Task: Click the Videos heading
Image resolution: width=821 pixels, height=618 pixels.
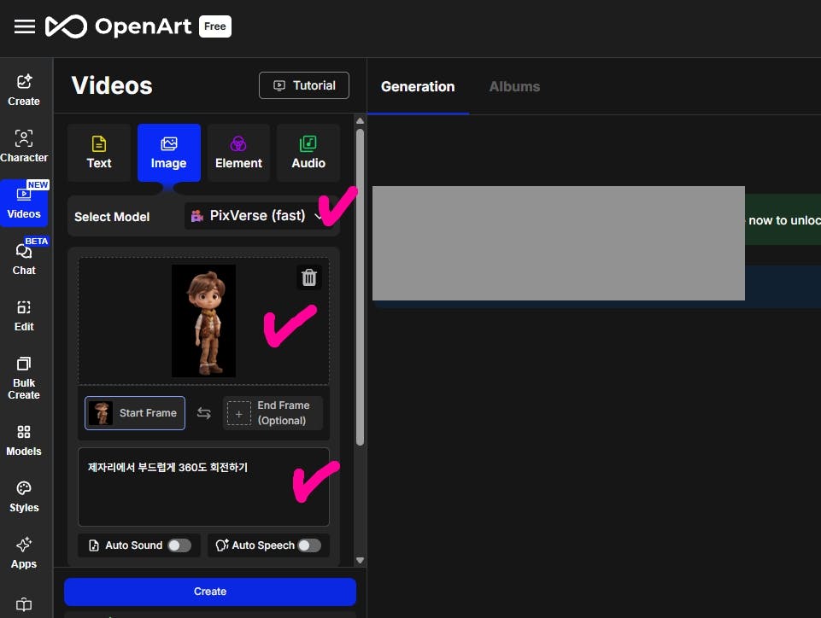Action: (112, 85)
